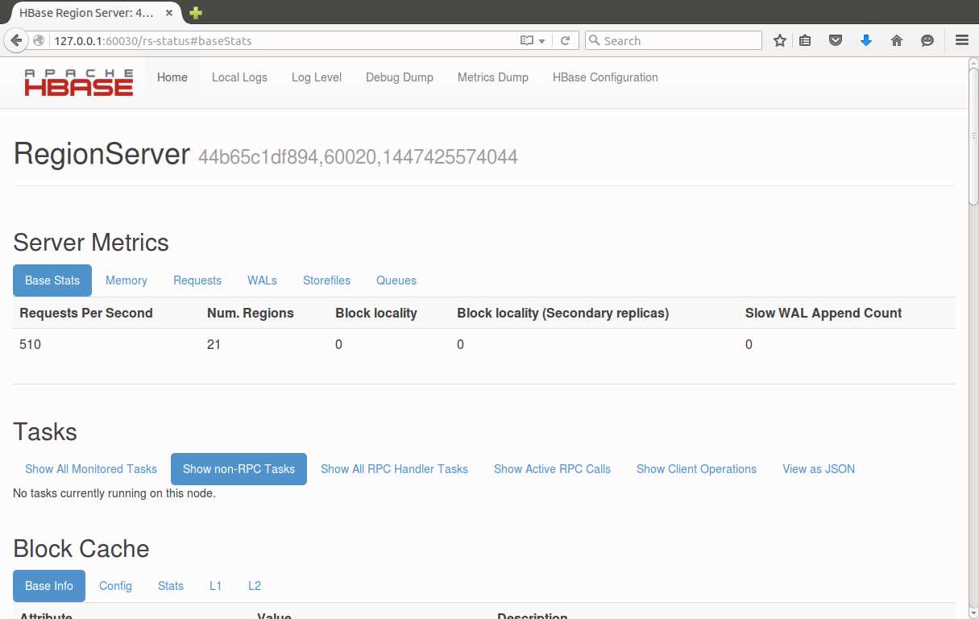This screenshot has width=979, height=619.
Task: Open Firefox downloads with the down-arrow icon
Action: pos(865,39)
